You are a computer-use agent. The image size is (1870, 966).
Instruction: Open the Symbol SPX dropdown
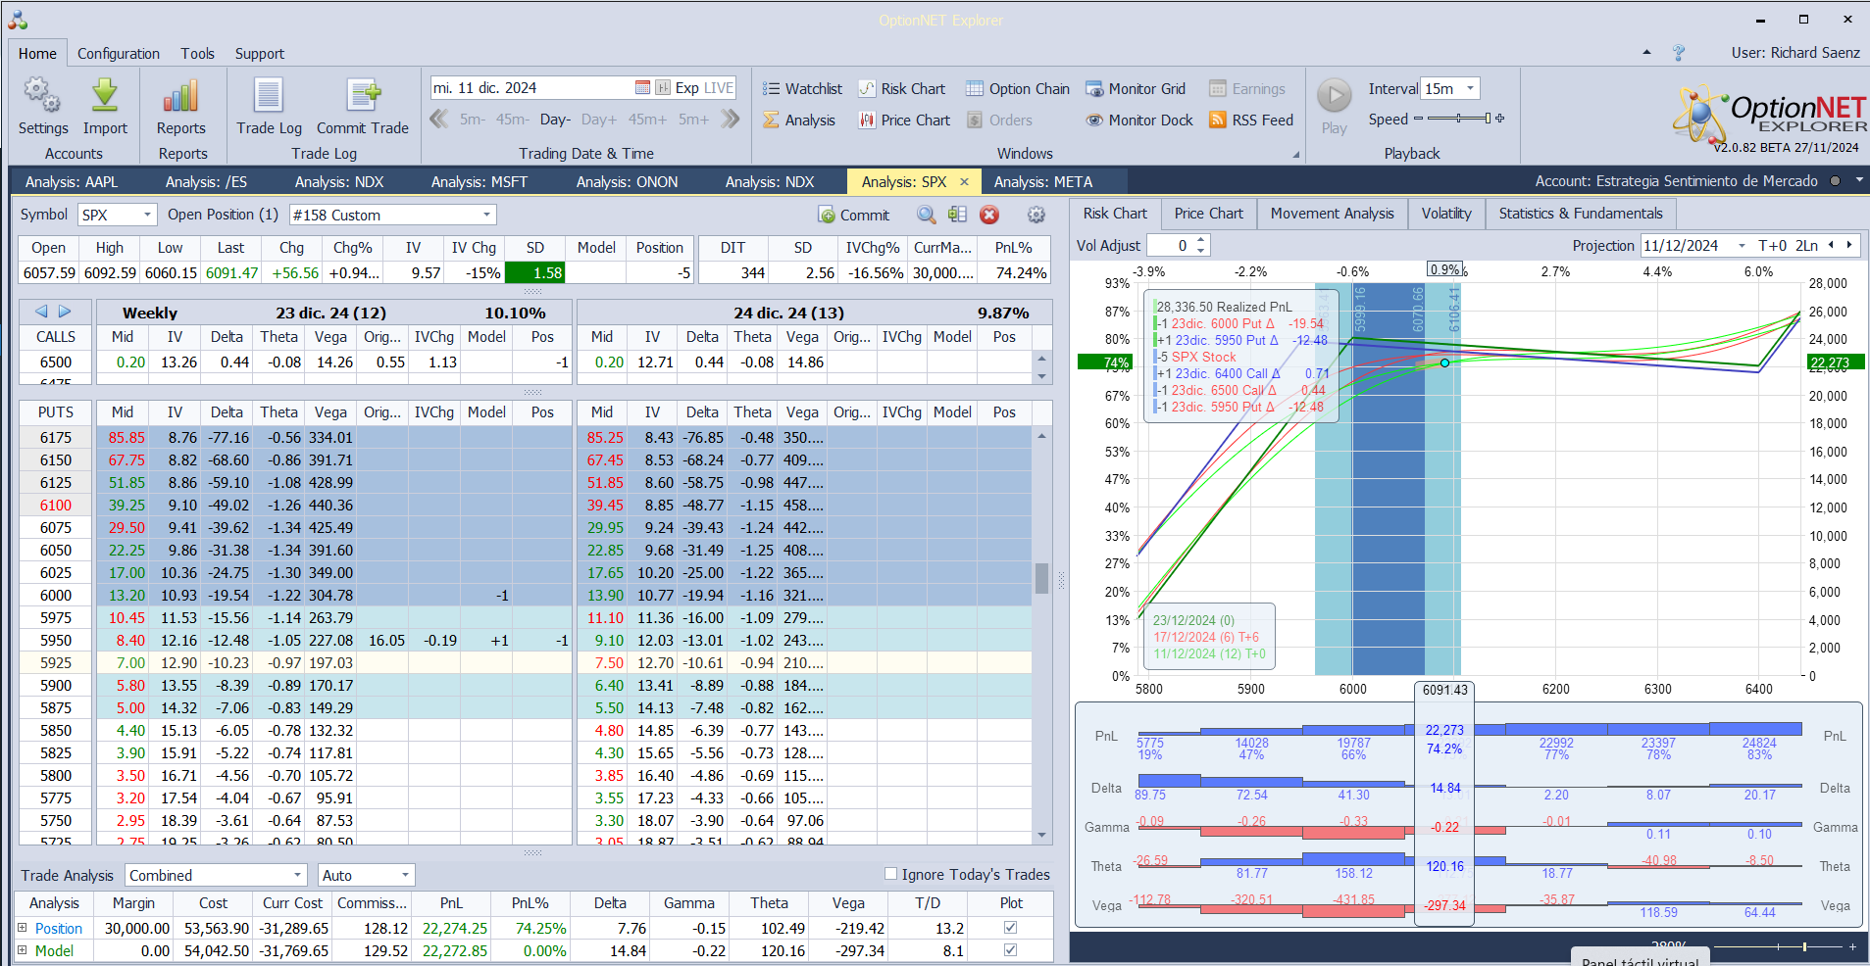[147, 215]
